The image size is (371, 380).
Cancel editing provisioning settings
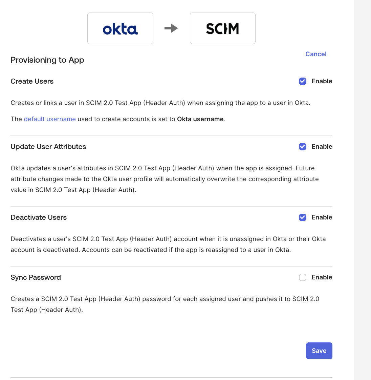(x=316, y=54)
